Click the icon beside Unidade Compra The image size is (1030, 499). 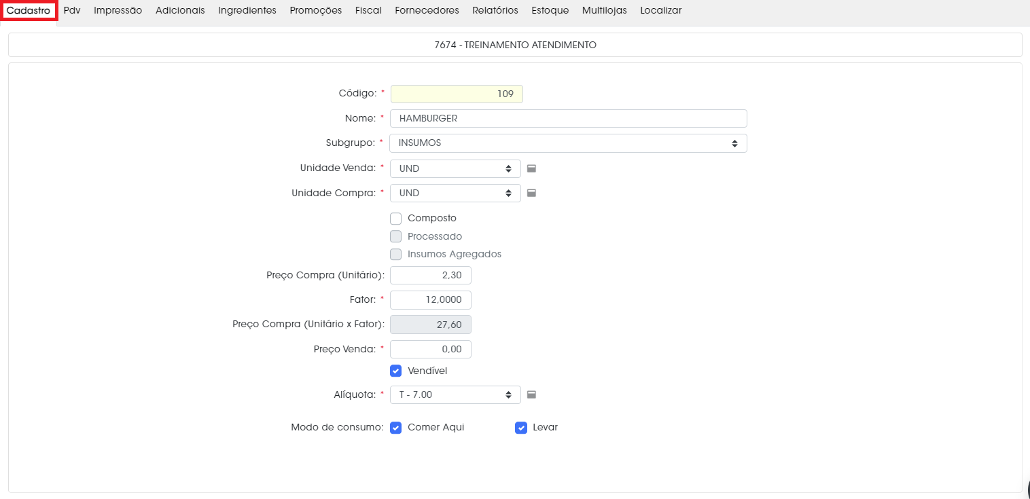[532, 193]
